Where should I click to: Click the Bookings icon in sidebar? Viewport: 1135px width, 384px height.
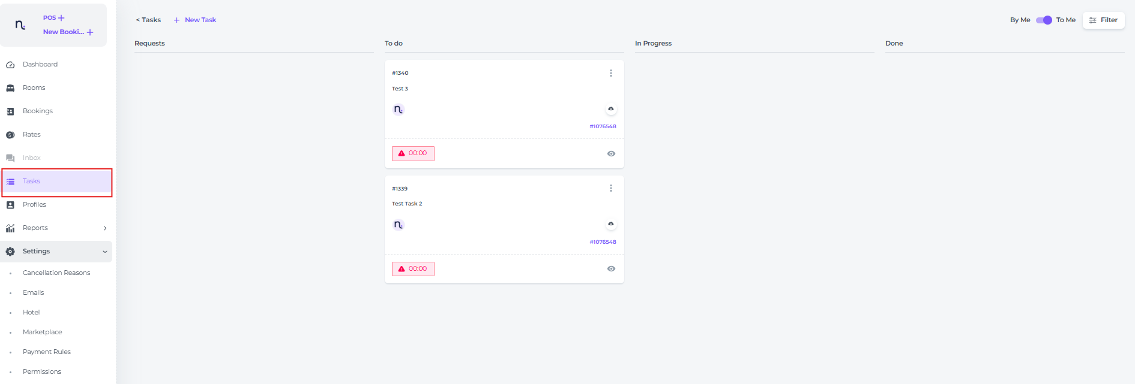[10, 111]
